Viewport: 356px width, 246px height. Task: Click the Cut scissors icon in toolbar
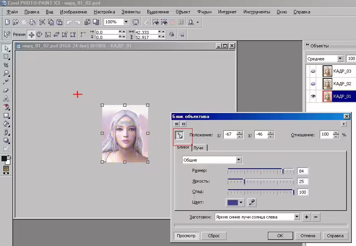(42, 22)
